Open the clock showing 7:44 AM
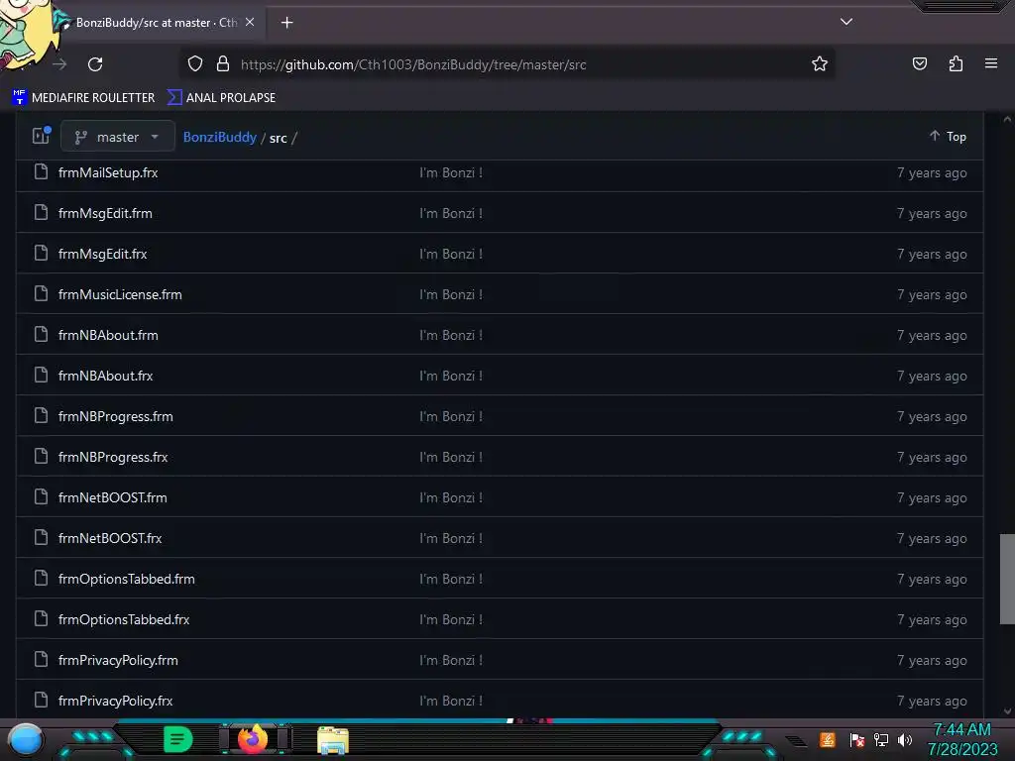Screen dimensions: 1015x761 (962, 739)
